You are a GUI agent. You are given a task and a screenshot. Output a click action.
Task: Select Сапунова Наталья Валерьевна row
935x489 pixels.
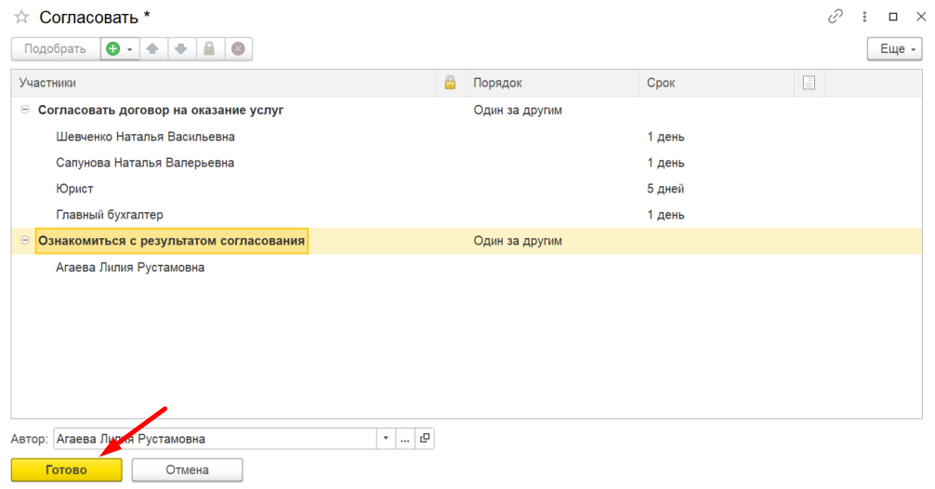[x=467, y=163]
